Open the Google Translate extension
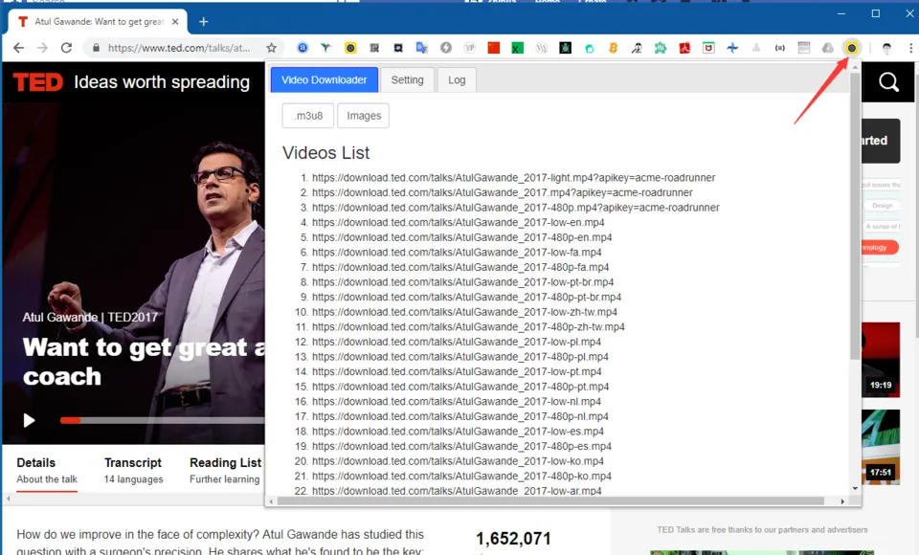Image resolution: width=919 pixels, height=555 pixels. (x=421, y=48)
